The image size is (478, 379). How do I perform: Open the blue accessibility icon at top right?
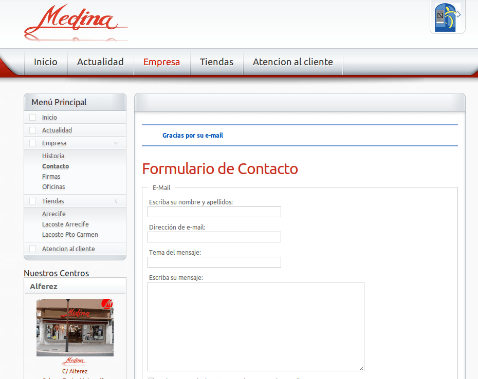[x=447, y=17]
